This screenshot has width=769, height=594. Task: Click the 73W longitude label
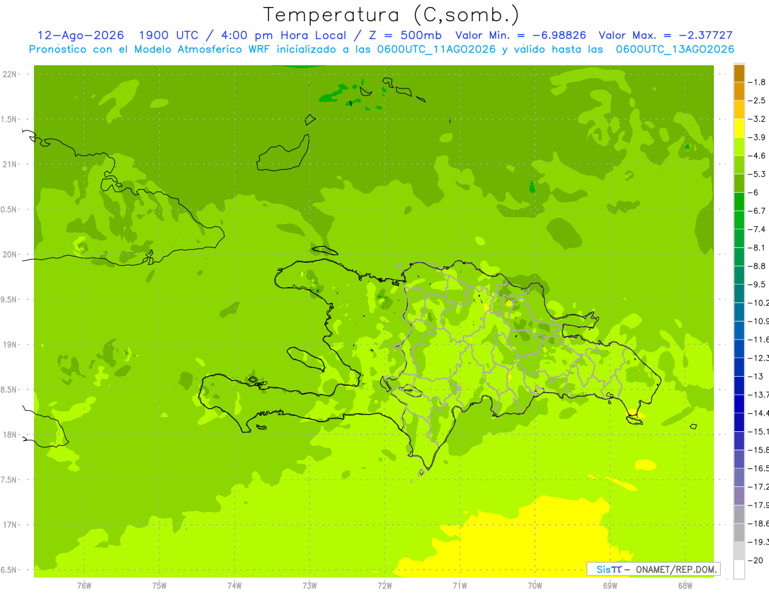click(x=310, y=586)
